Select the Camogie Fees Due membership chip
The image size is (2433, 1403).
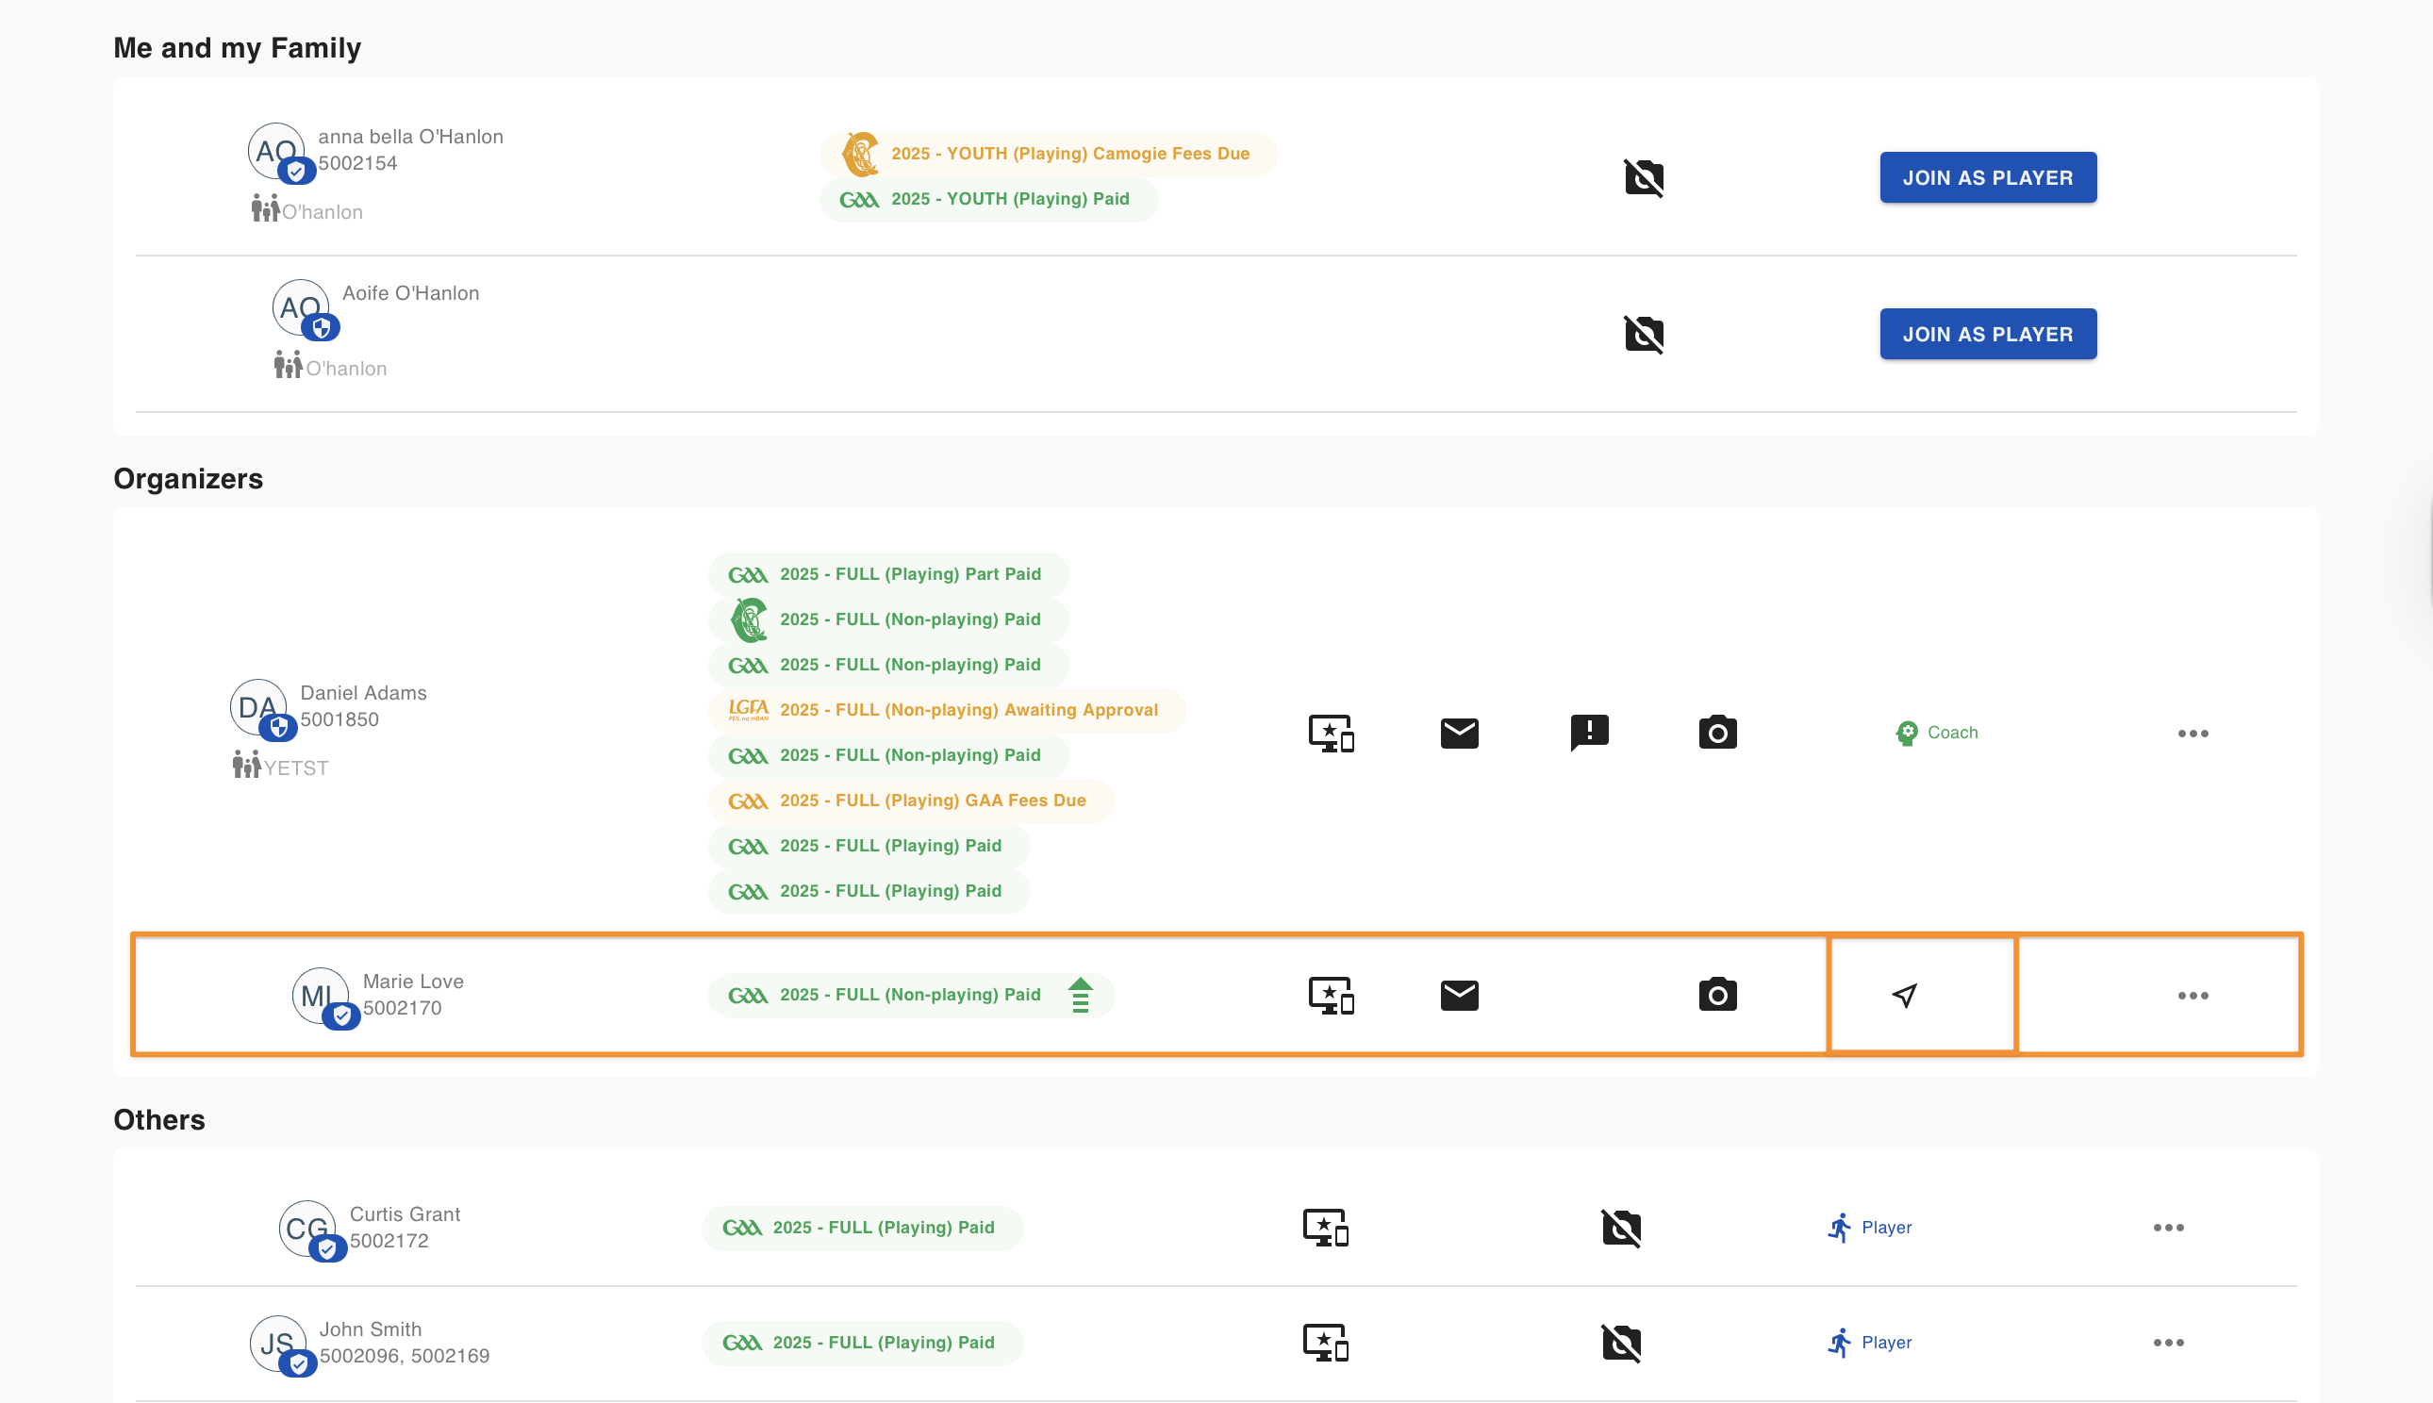coord(1049,155)
